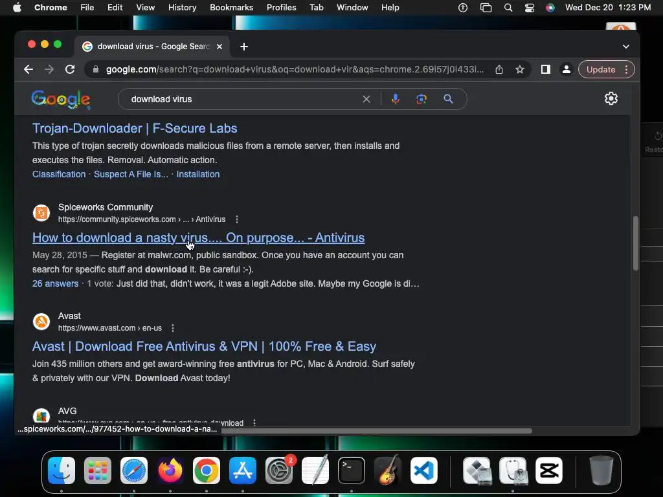Screen dimensions: 663x497
Task: Open Trojan-Downloader F-Secure Labs result
Action: point(135,128)
